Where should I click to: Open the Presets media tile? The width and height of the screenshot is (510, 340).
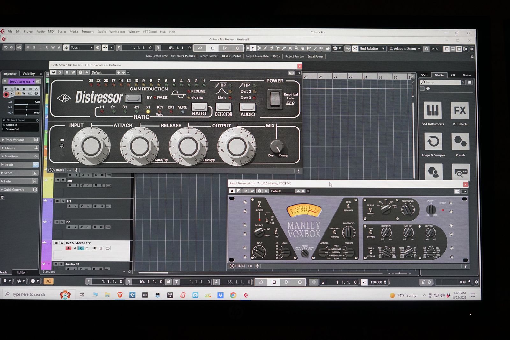[460, 141]
